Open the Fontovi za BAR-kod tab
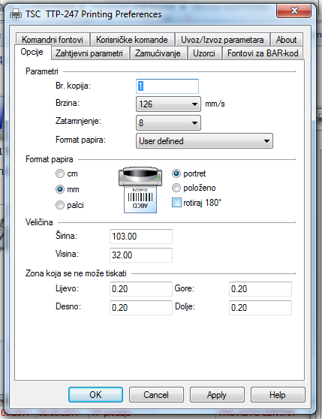 263,53
